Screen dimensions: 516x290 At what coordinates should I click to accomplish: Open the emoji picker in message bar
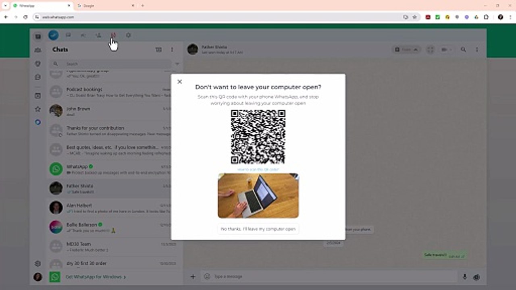click(207, 277)
